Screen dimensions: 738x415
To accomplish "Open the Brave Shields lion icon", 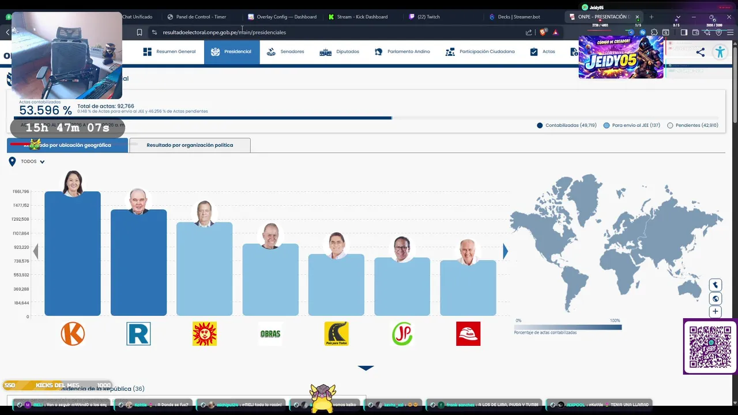I will click(543, 32).
